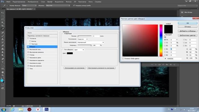Click Добавить в образцы button
The height and width of the screenshot is (112, 199).
pos(187,31)
